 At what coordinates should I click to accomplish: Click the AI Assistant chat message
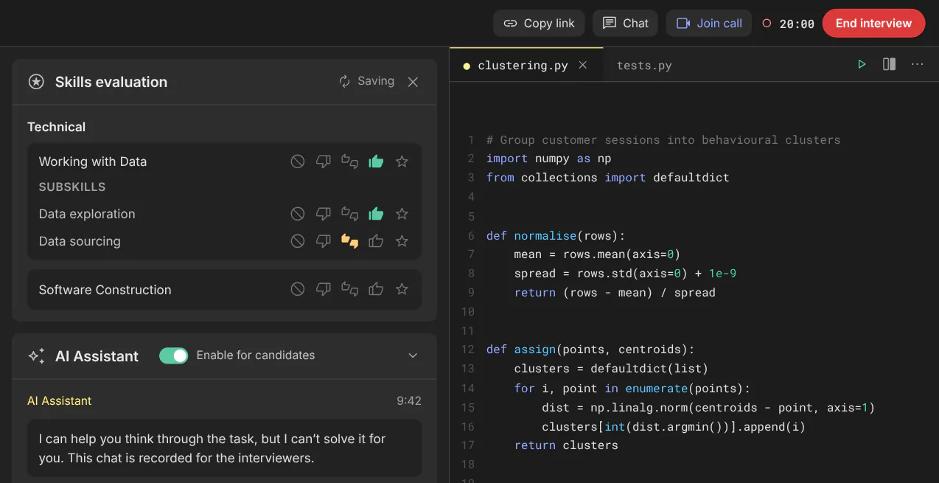pyautogui.click(x=225, y=448)
